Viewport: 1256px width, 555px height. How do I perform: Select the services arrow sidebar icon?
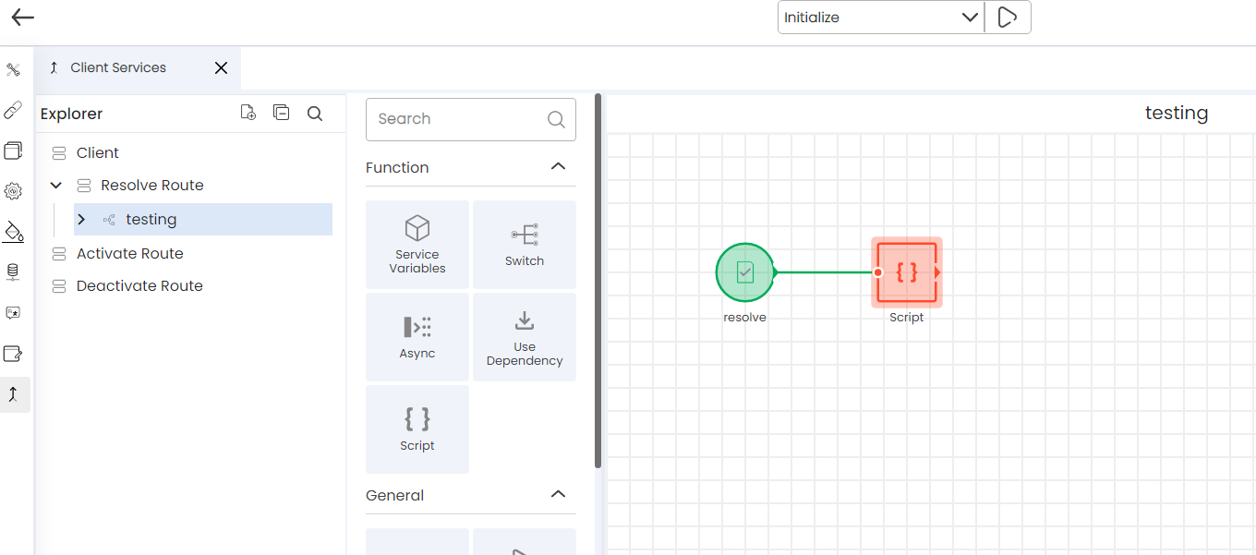pos(14,394)
